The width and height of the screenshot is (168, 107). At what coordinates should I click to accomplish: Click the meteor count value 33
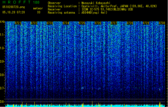tap(39, 12)
